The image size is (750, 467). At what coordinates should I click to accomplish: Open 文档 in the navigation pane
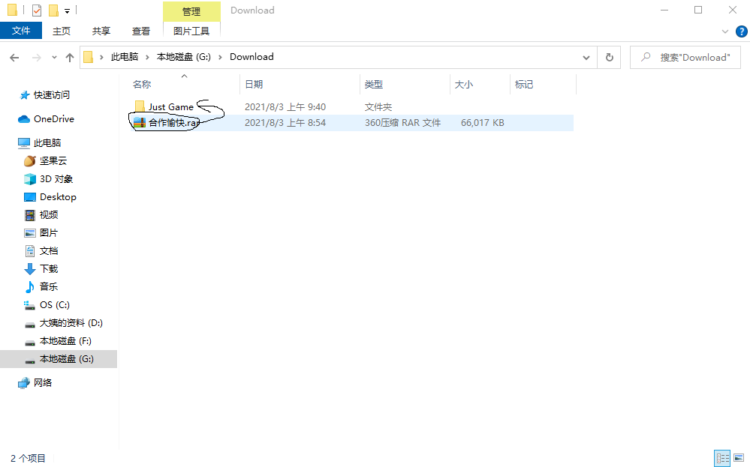coord(48,250)
